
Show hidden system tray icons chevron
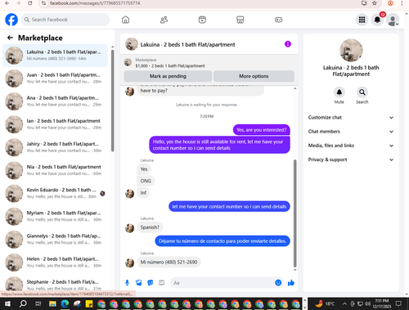pyautogui.click(x=344, y=303)
